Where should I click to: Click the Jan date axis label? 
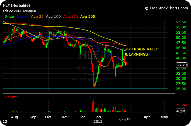point(98,117)
